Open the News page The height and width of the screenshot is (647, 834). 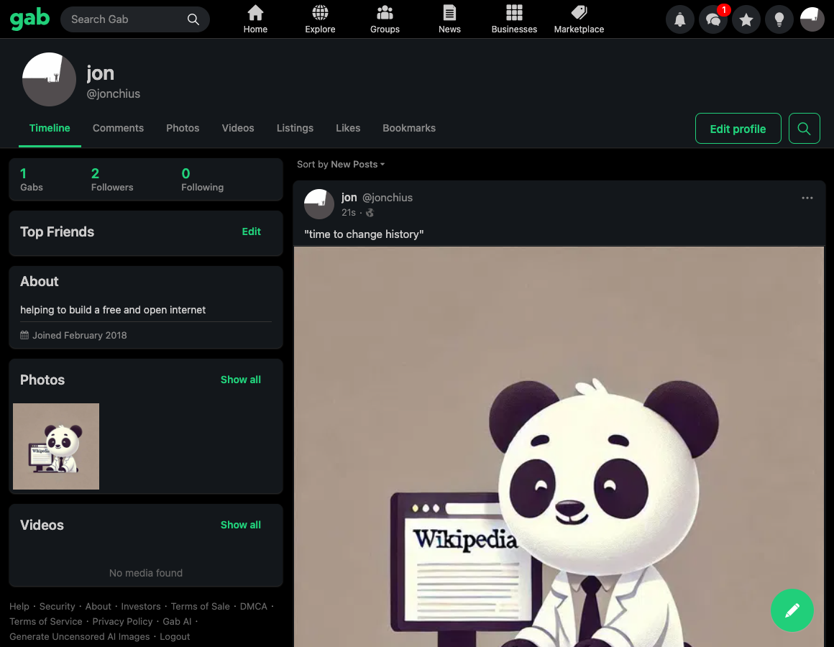point(449,19)
